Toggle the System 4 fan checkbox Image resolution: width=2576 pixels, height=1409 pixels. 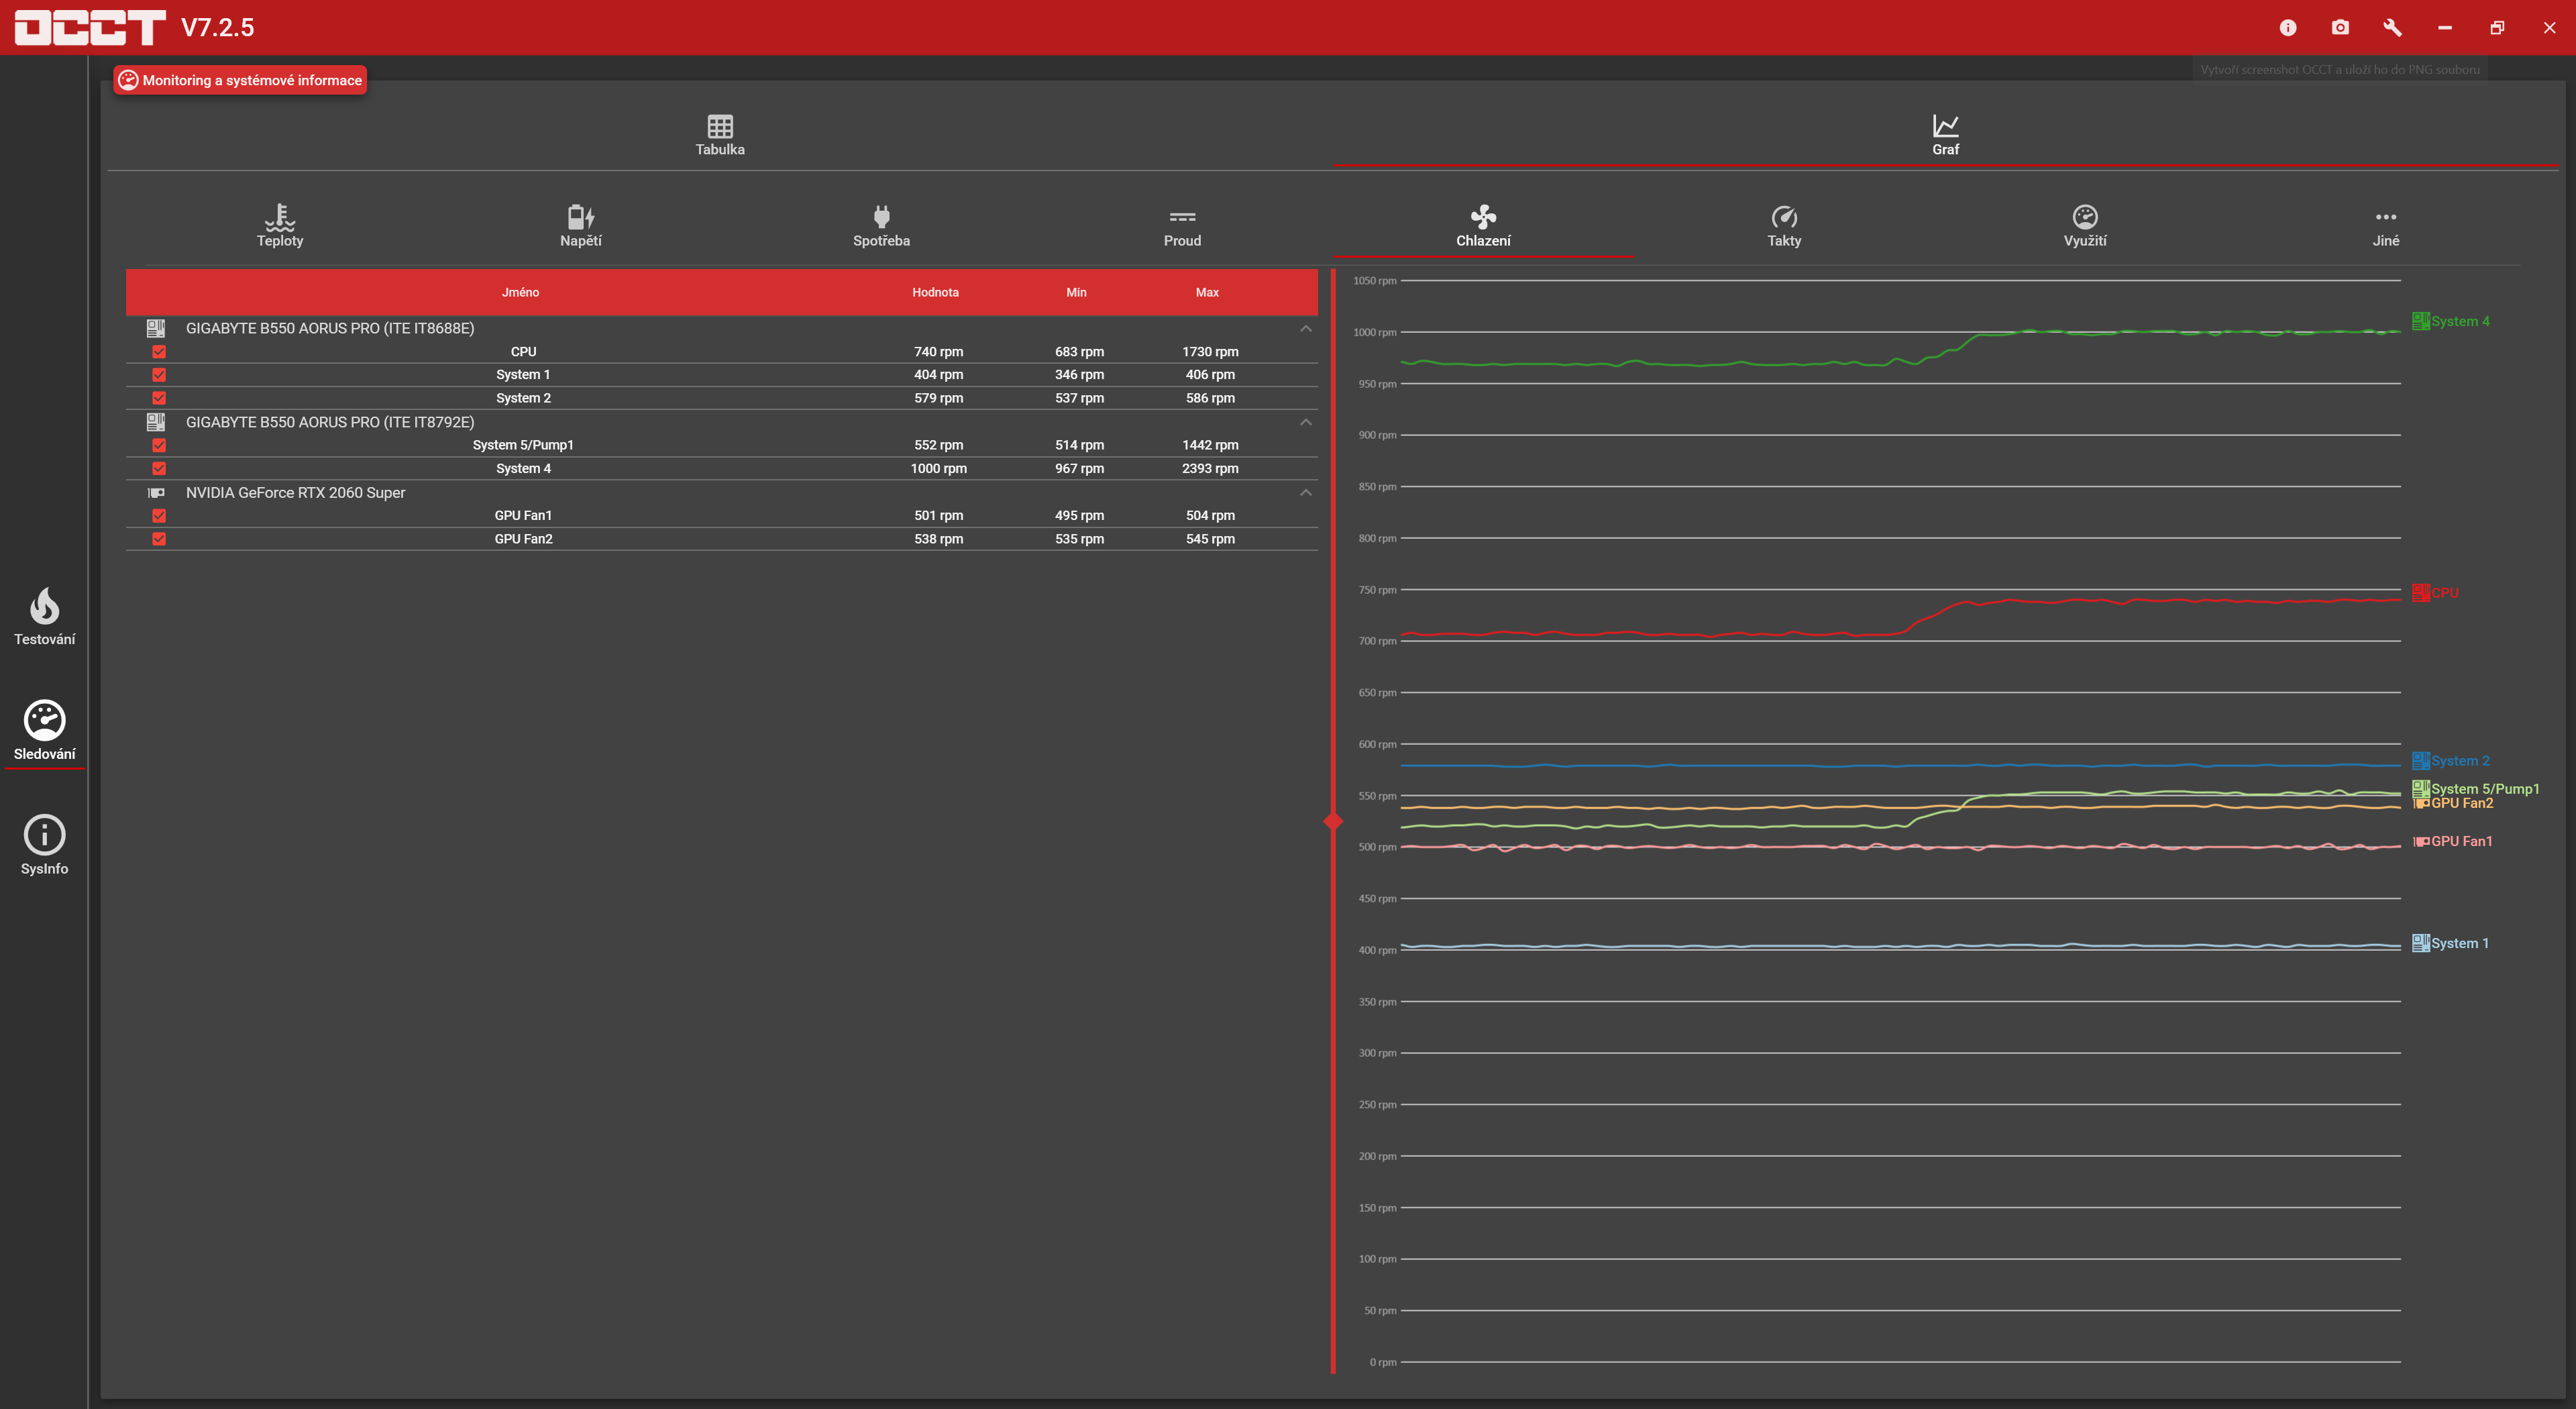[x=159, y=469]
